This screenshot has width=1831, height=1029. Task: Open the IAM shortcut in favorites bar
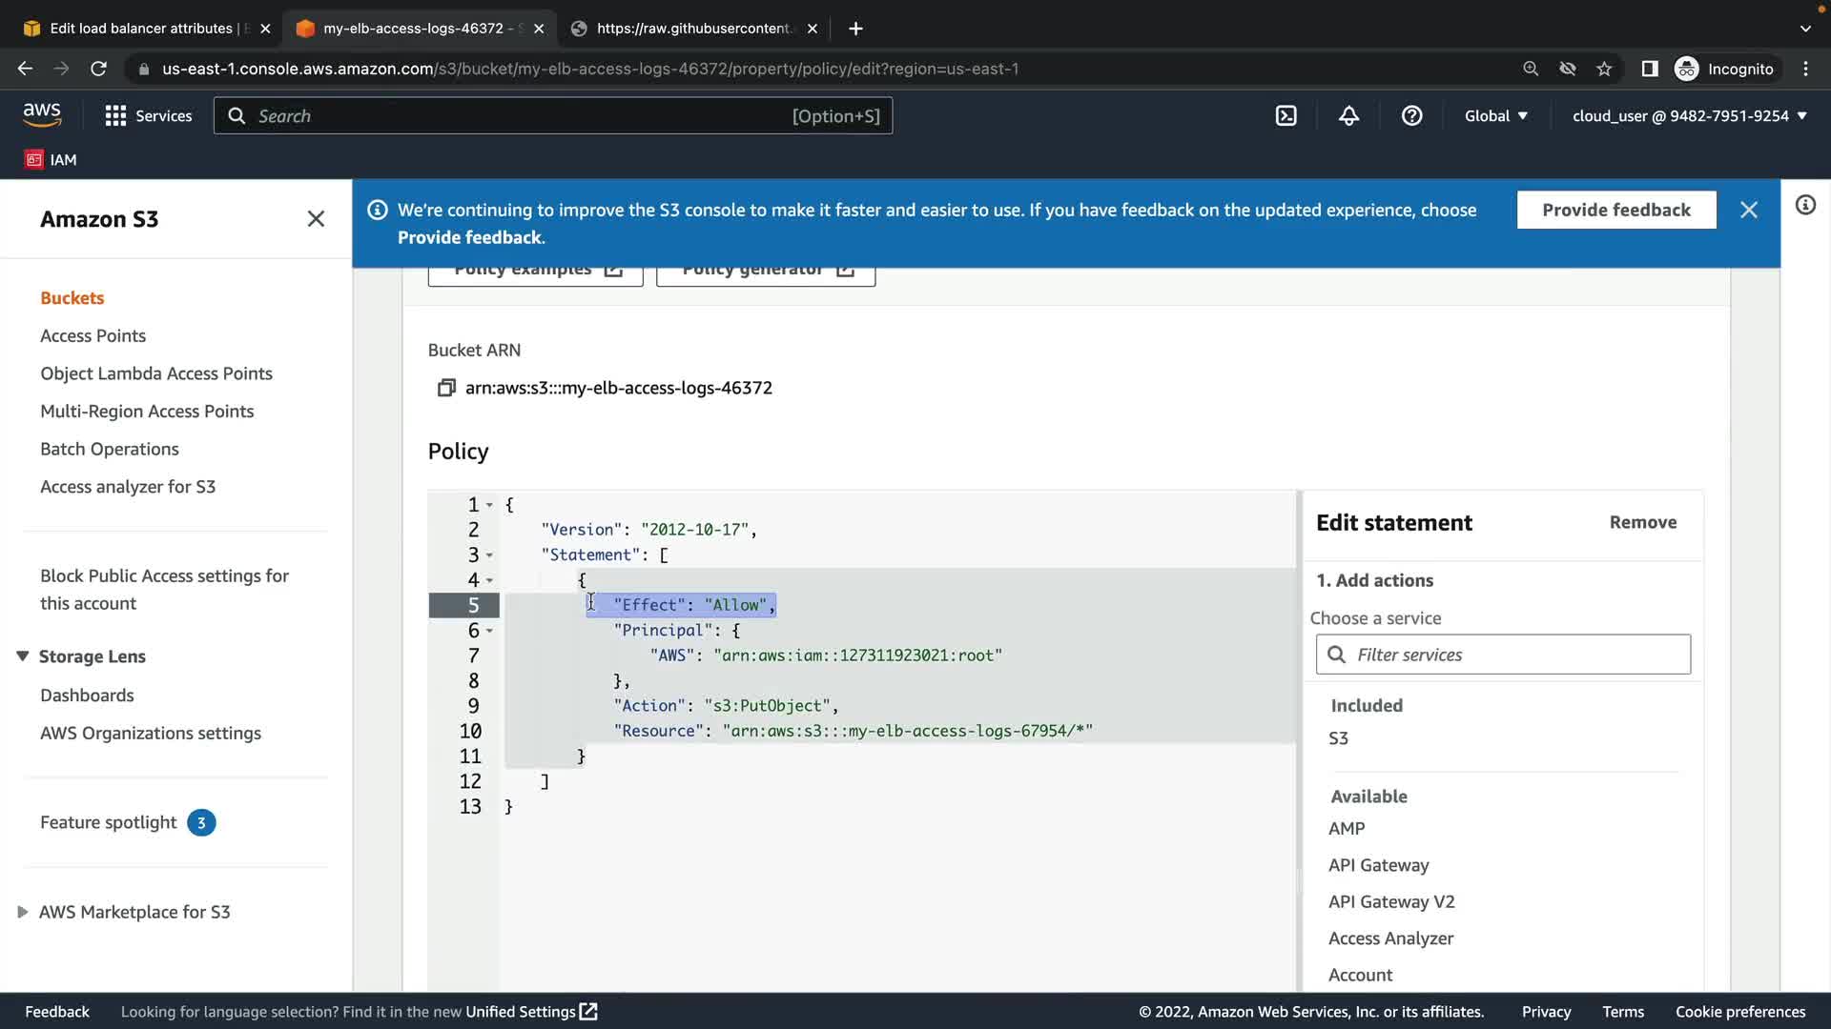coord(51,160)
